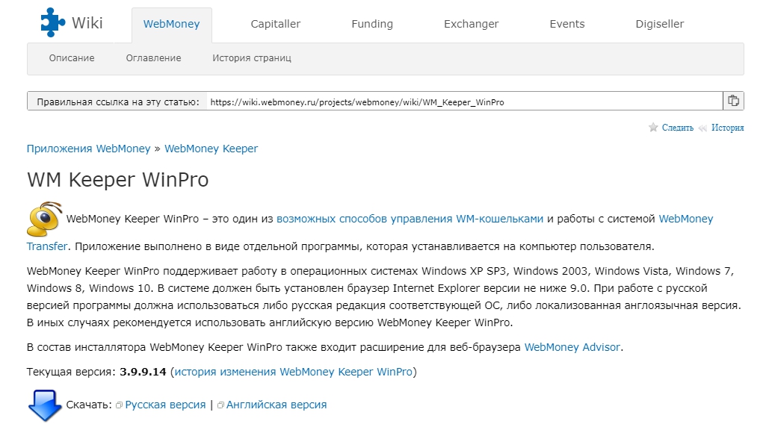This screenshot has width=769, height=424.
Task: Click the Следить link
Action: coord(677,128)
